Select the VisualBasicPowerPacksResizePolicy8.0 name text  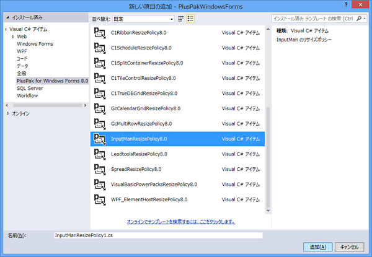[154, 185]
